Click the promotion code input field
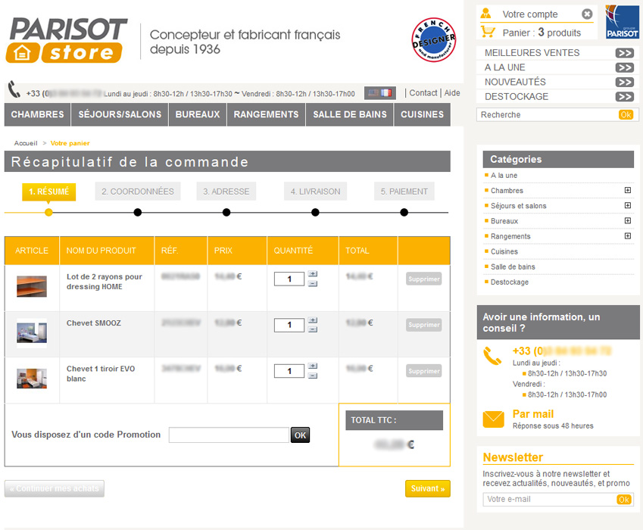Image resolution: width=643 pixels, height=530 pixels. [229, 435]
